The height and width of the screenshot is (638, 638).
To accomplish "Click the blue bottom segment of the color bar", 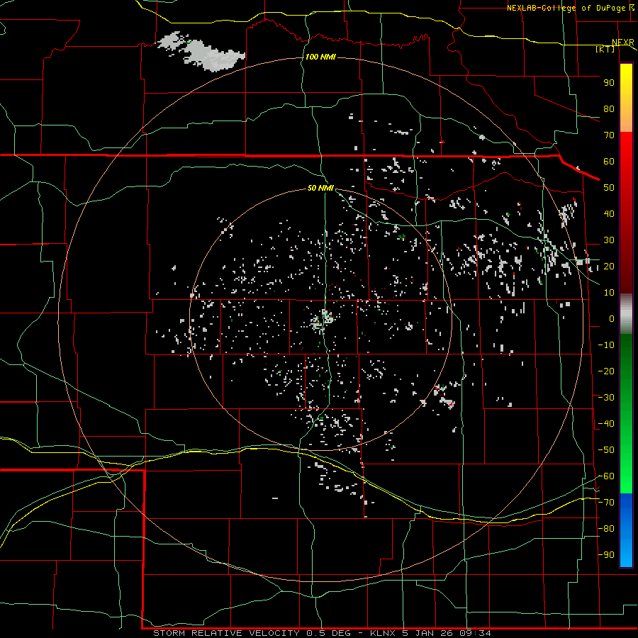I will (626, 530).
